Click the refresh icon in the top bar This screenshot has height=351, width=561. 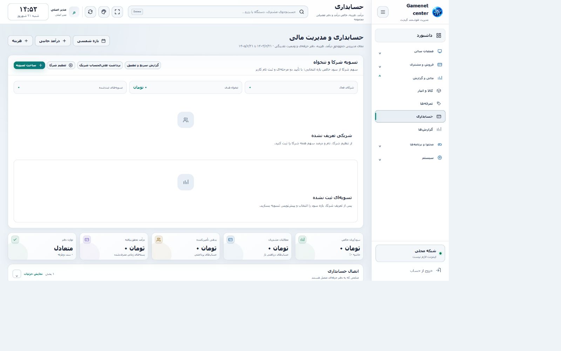tap(90, 12)
